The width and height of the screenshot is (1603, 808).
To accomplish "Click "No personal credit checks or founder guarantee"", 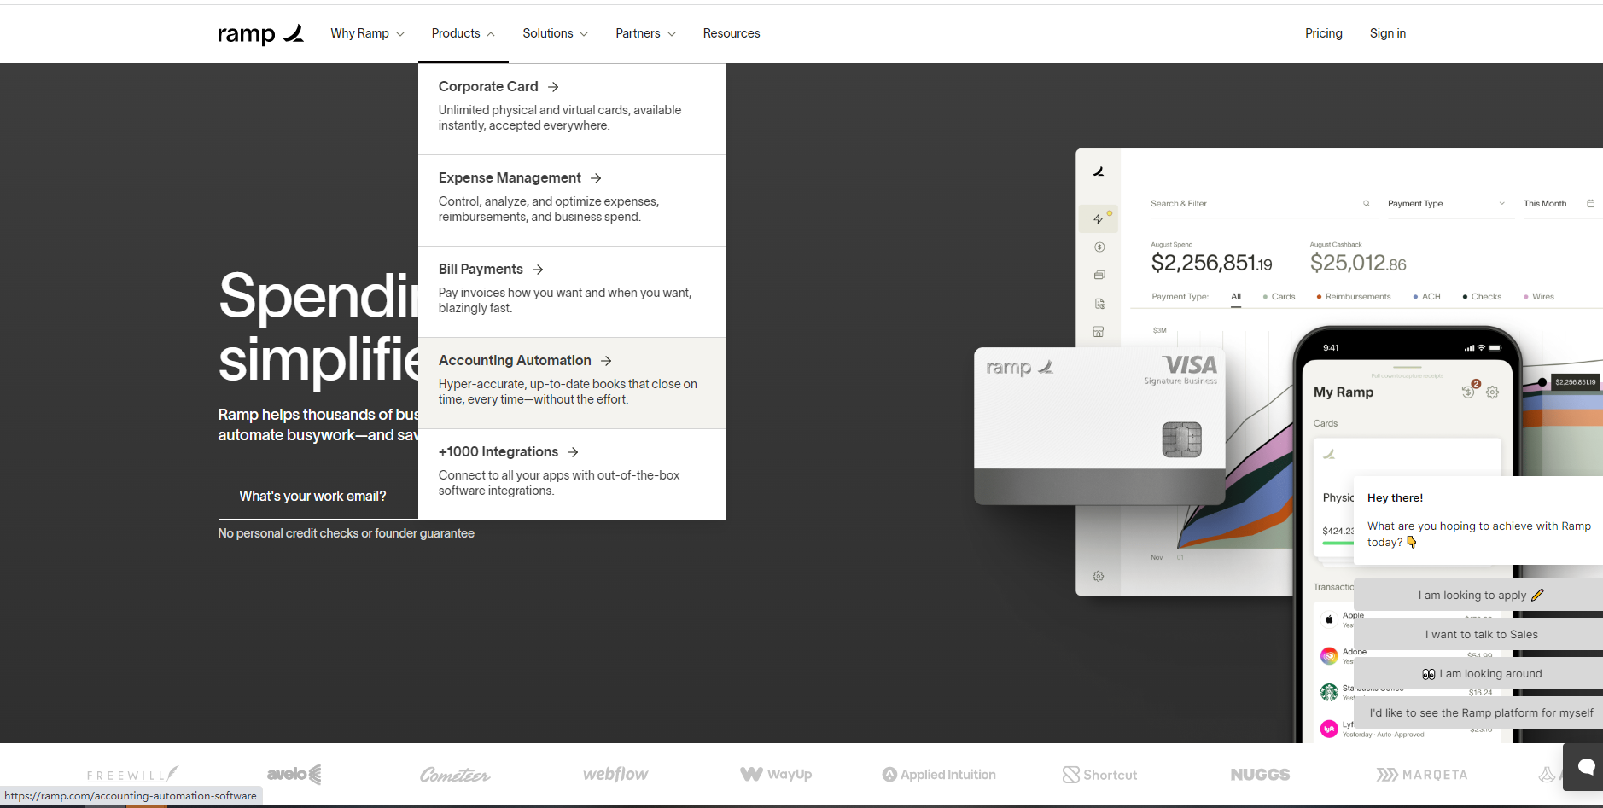I will pyautogui.click(x=346, y=533).
